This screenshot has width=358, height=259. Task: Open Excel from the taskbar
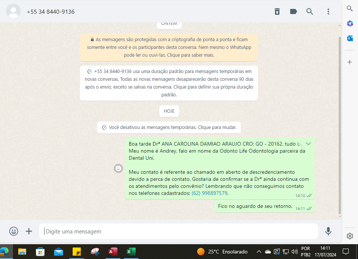[x=131, y=252]
